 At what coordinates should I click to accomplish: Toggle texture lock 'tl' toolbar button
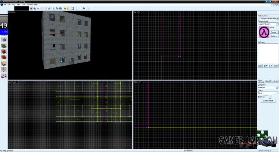(79, 8)
